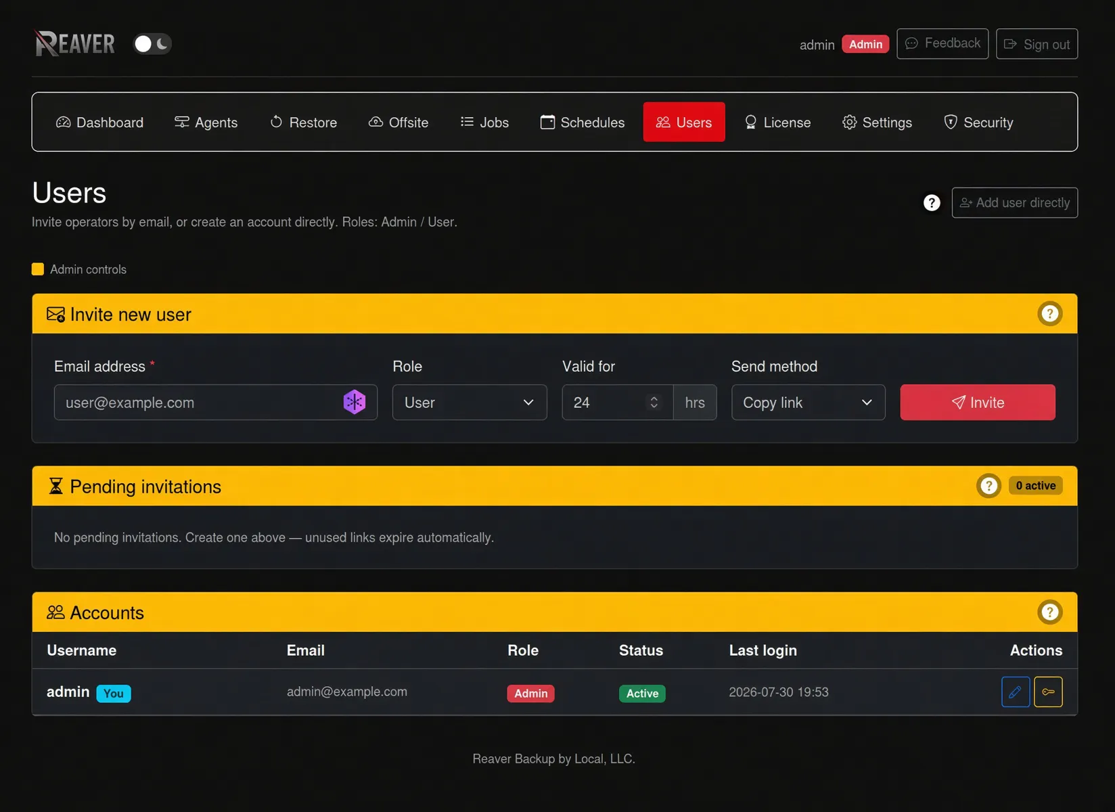Click the Admin role badge in Accounts table
Image resolution: width=1115 pixels, height=812 pixels.
[x=530, y=694]
